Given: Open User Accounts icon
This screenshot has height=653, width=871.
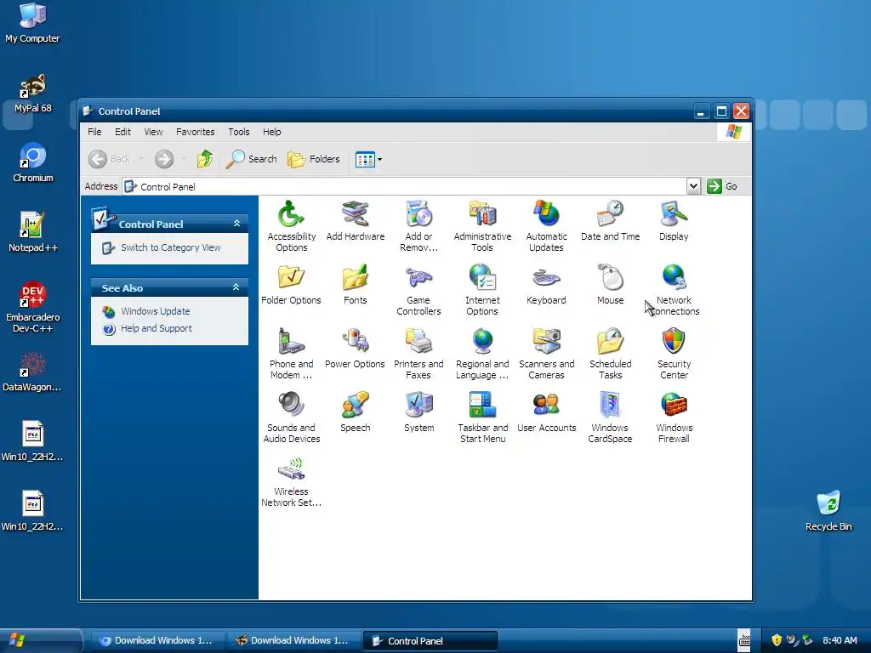Looking at the screenshot, I should click(546, 412).
